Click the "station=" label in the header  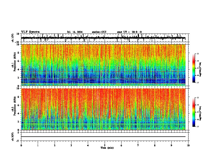point(97,32)
